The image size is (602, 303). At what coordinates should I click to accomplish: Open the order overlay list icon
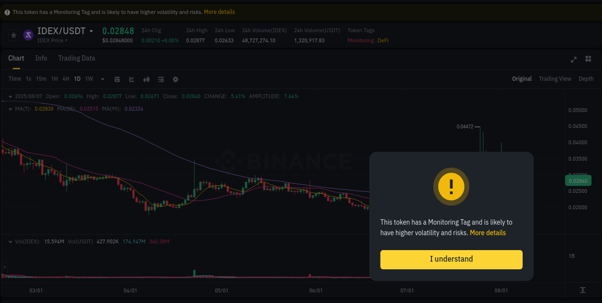click(161, 79)
